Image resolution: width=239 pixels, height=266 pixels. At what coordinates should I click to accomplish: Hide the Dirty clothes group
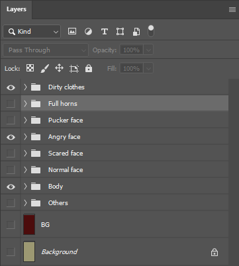click(11, 87)
